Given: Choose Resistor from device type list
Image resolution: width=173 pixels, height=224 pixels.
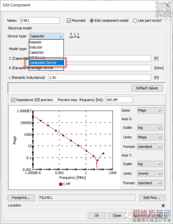Looking at the screenshot, I should [46, 42].
